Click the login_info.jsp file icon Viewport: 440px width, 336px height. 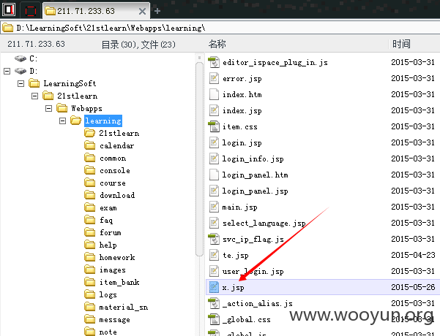tap(214, 159)
